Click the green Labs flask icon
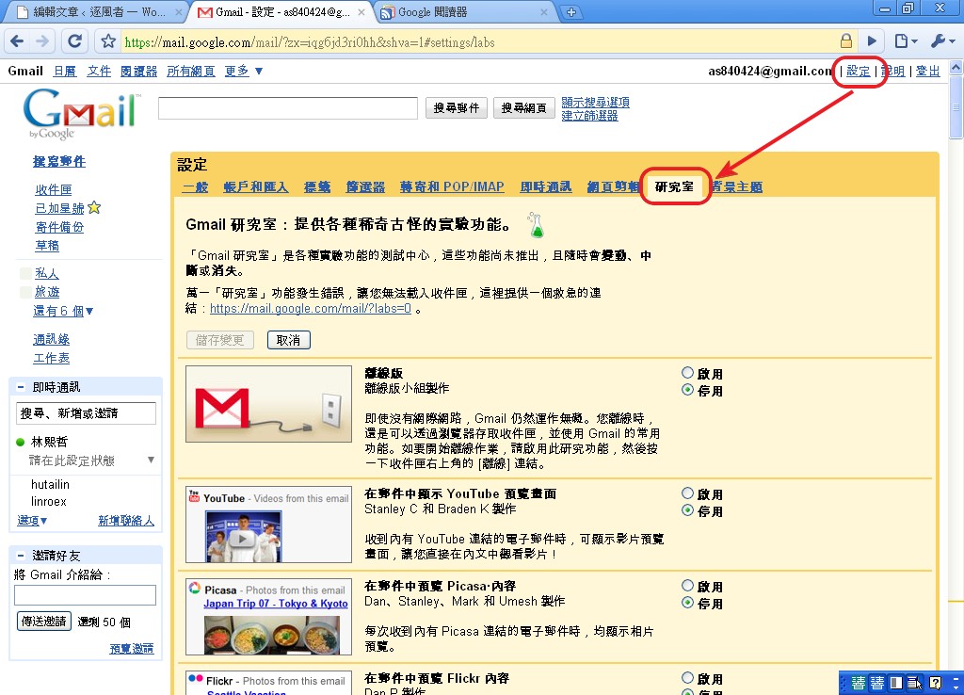 [x=536, y=225]
